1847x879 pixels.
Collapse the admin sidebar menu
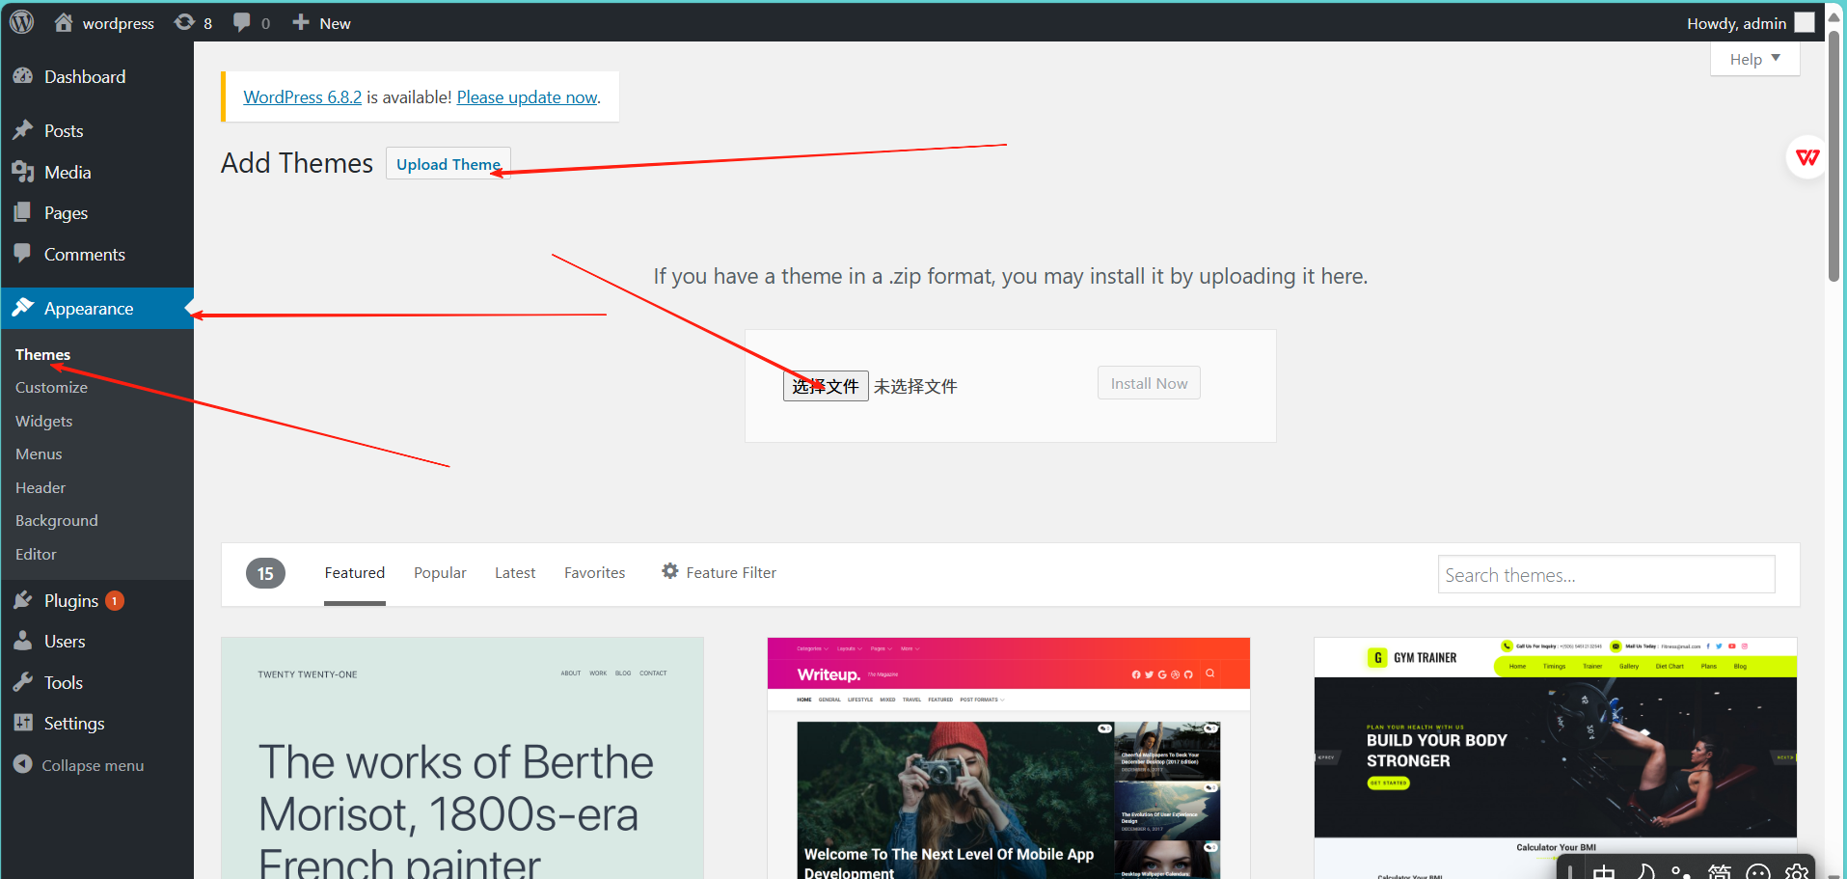pyautogui.click(x=79, y=765)
